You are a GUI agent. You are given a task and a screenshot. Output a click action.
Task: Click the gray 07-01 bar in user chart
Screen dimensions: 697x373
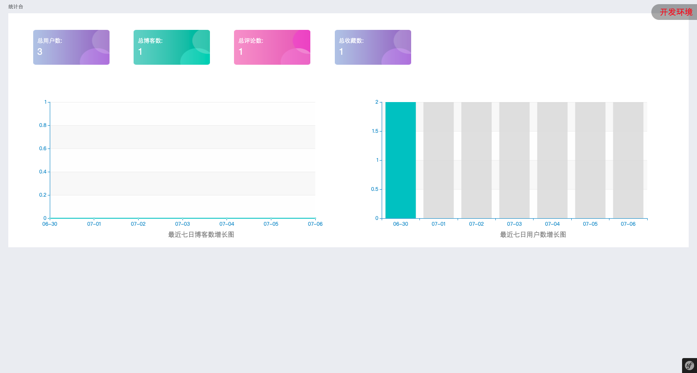point(439,160)
